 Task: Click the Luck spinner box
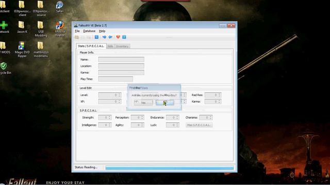pos(173,125)
